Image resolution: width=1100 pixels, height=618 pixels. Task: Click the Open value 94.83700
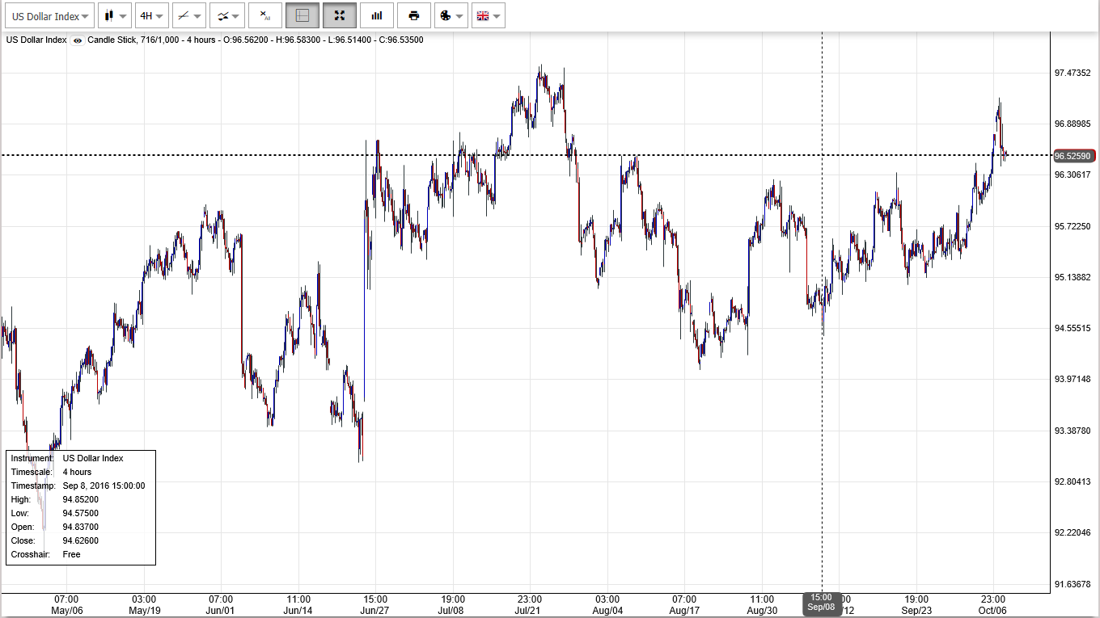click(x=81, y=527)
